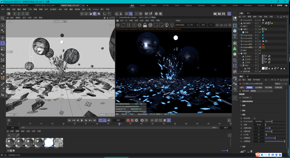Add a camera from side palette
The height and width of the screenshot is (158, 290).
(x=235, y=84)
